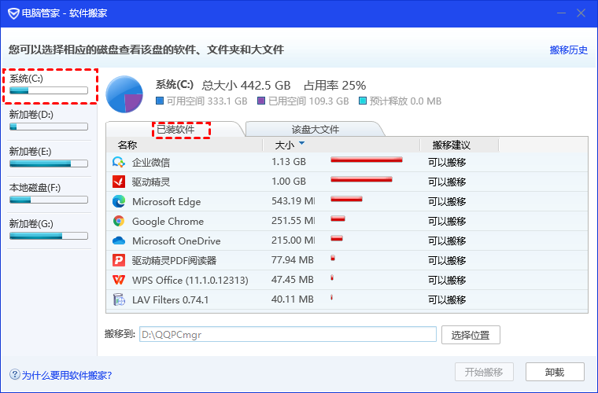Close the 软件搬家 window

coord(581,13)
